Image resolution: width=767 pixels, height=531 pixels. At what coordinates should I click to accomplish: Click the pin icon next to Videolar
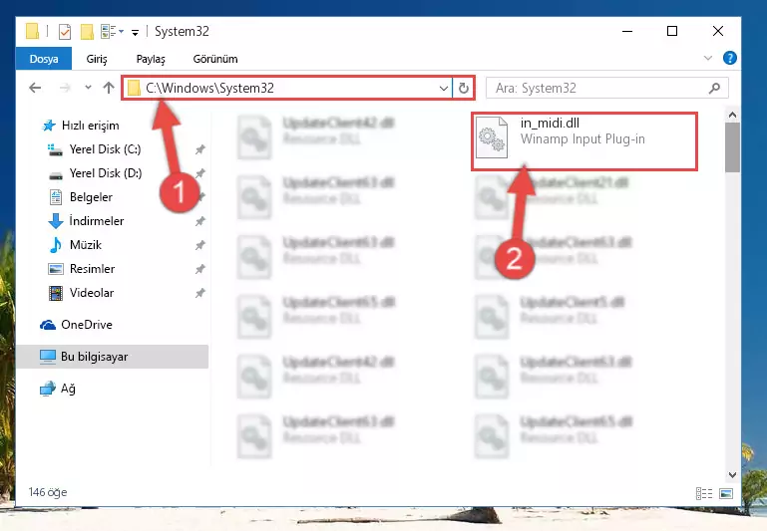(200, 293)
